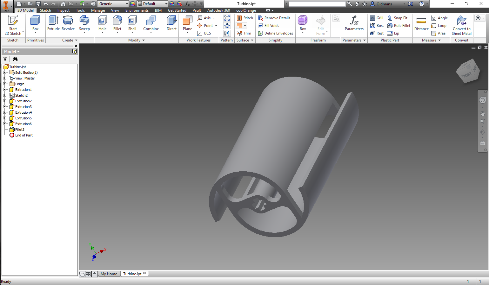This screenshot has width=489, height=285.
Task: Start a new 2D Sketch
Action: click(x=13, y=25)
